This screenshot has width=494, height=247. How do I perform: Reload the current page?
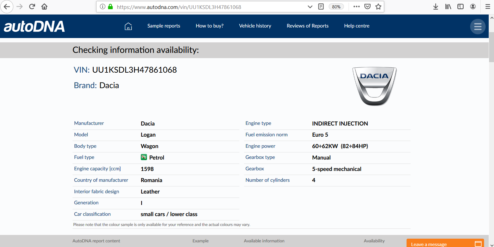point(32,6)
